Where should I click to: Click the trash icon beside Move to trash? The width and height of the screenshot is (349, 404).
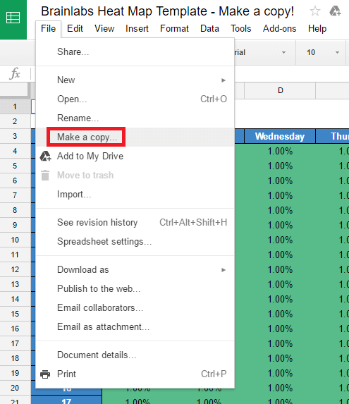point(45,175)
